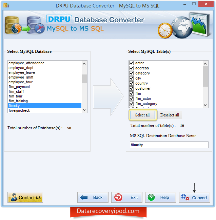The height and width of the screenshot is (220, 216).
Task: Uncheck the country table checkbox
Action: pyautogui.click(x=132, y=83)
